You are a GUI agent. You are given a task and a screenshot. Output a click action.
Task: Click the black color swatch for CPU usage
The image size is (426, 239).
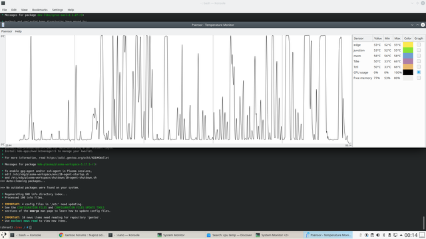point(408,72)
